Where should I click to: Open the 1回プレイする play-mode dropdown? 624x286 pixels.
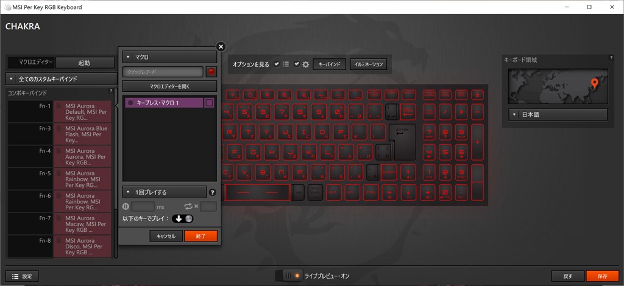click(165, 192)
